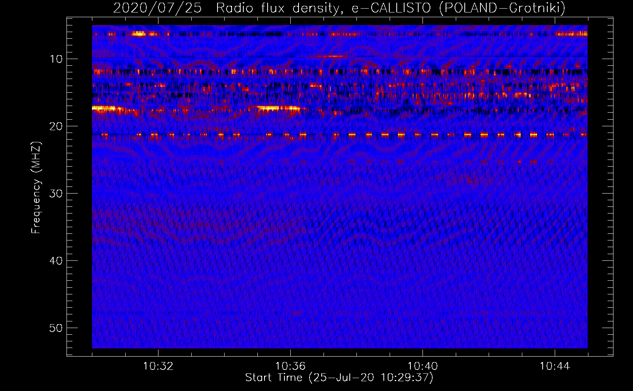
Task: Click the 10:40 time tick label
Action: coord(423,366)
